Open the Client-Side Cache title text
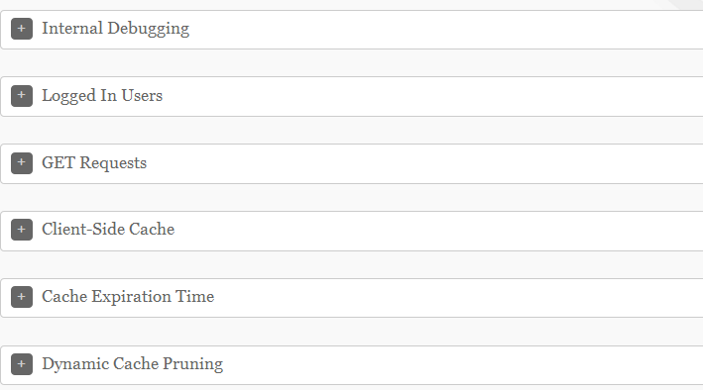703x390 pixels. click(x=108, y=230)
